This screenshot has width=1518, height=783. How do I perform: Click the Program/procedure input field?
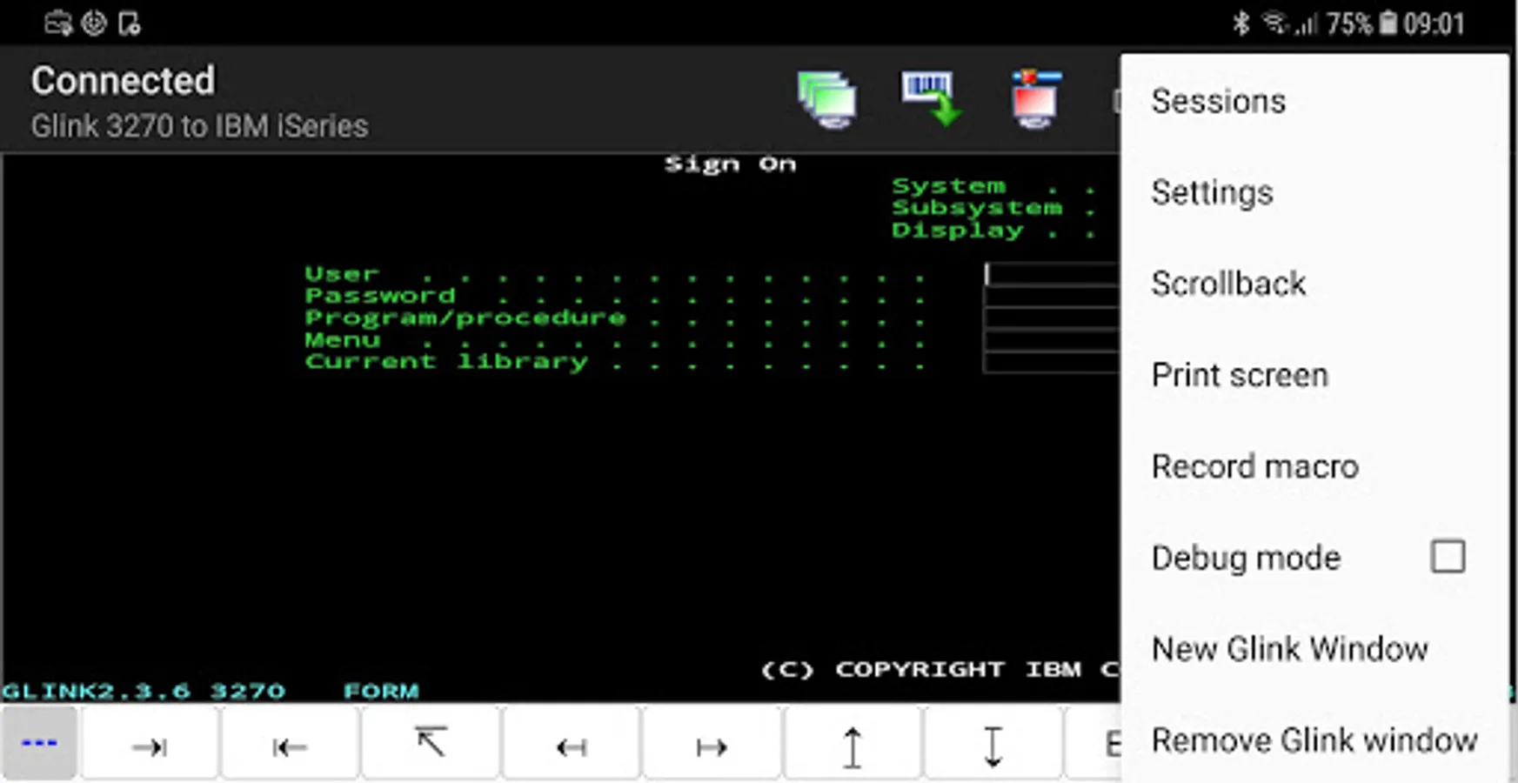tap(1052, 318)
